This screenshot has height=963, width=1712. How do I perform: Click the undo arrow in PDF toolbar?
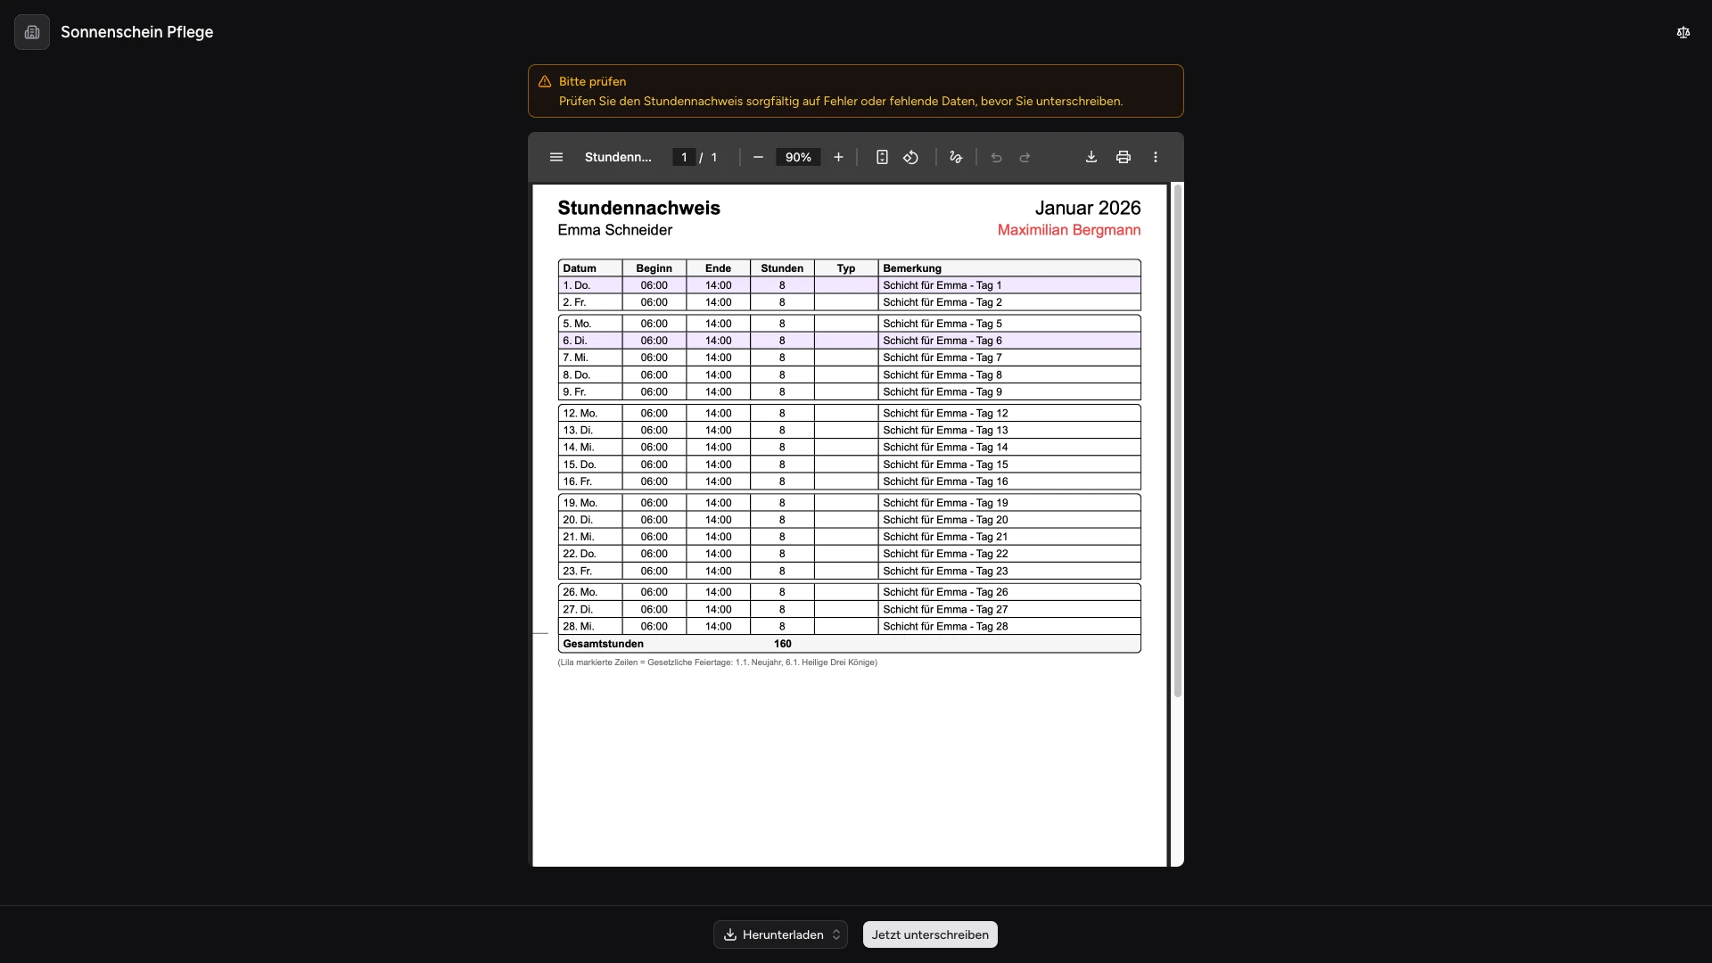(996, 157)
